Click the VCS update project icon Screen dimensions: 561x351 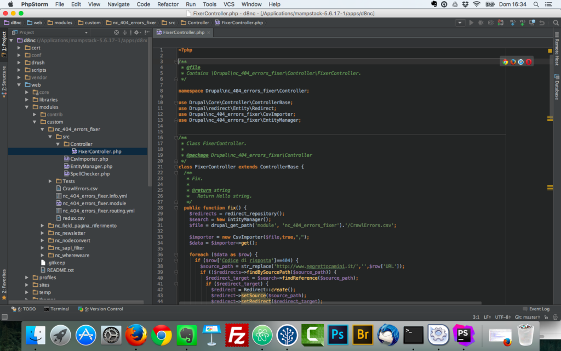[x=513, y=22]
